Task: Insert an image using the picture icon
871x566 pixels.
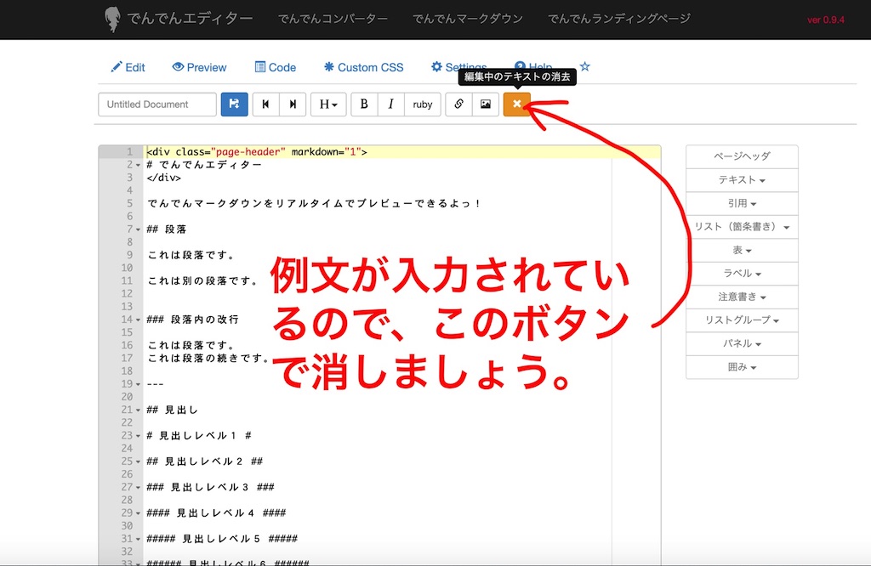Action: point(485,105)
